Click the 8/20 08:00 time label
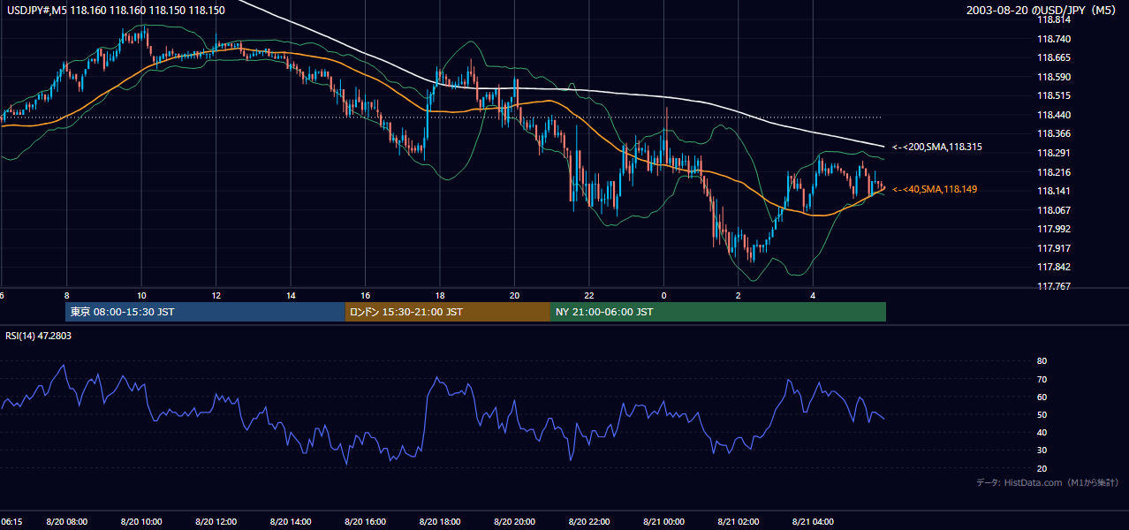 tap(67, 522)
